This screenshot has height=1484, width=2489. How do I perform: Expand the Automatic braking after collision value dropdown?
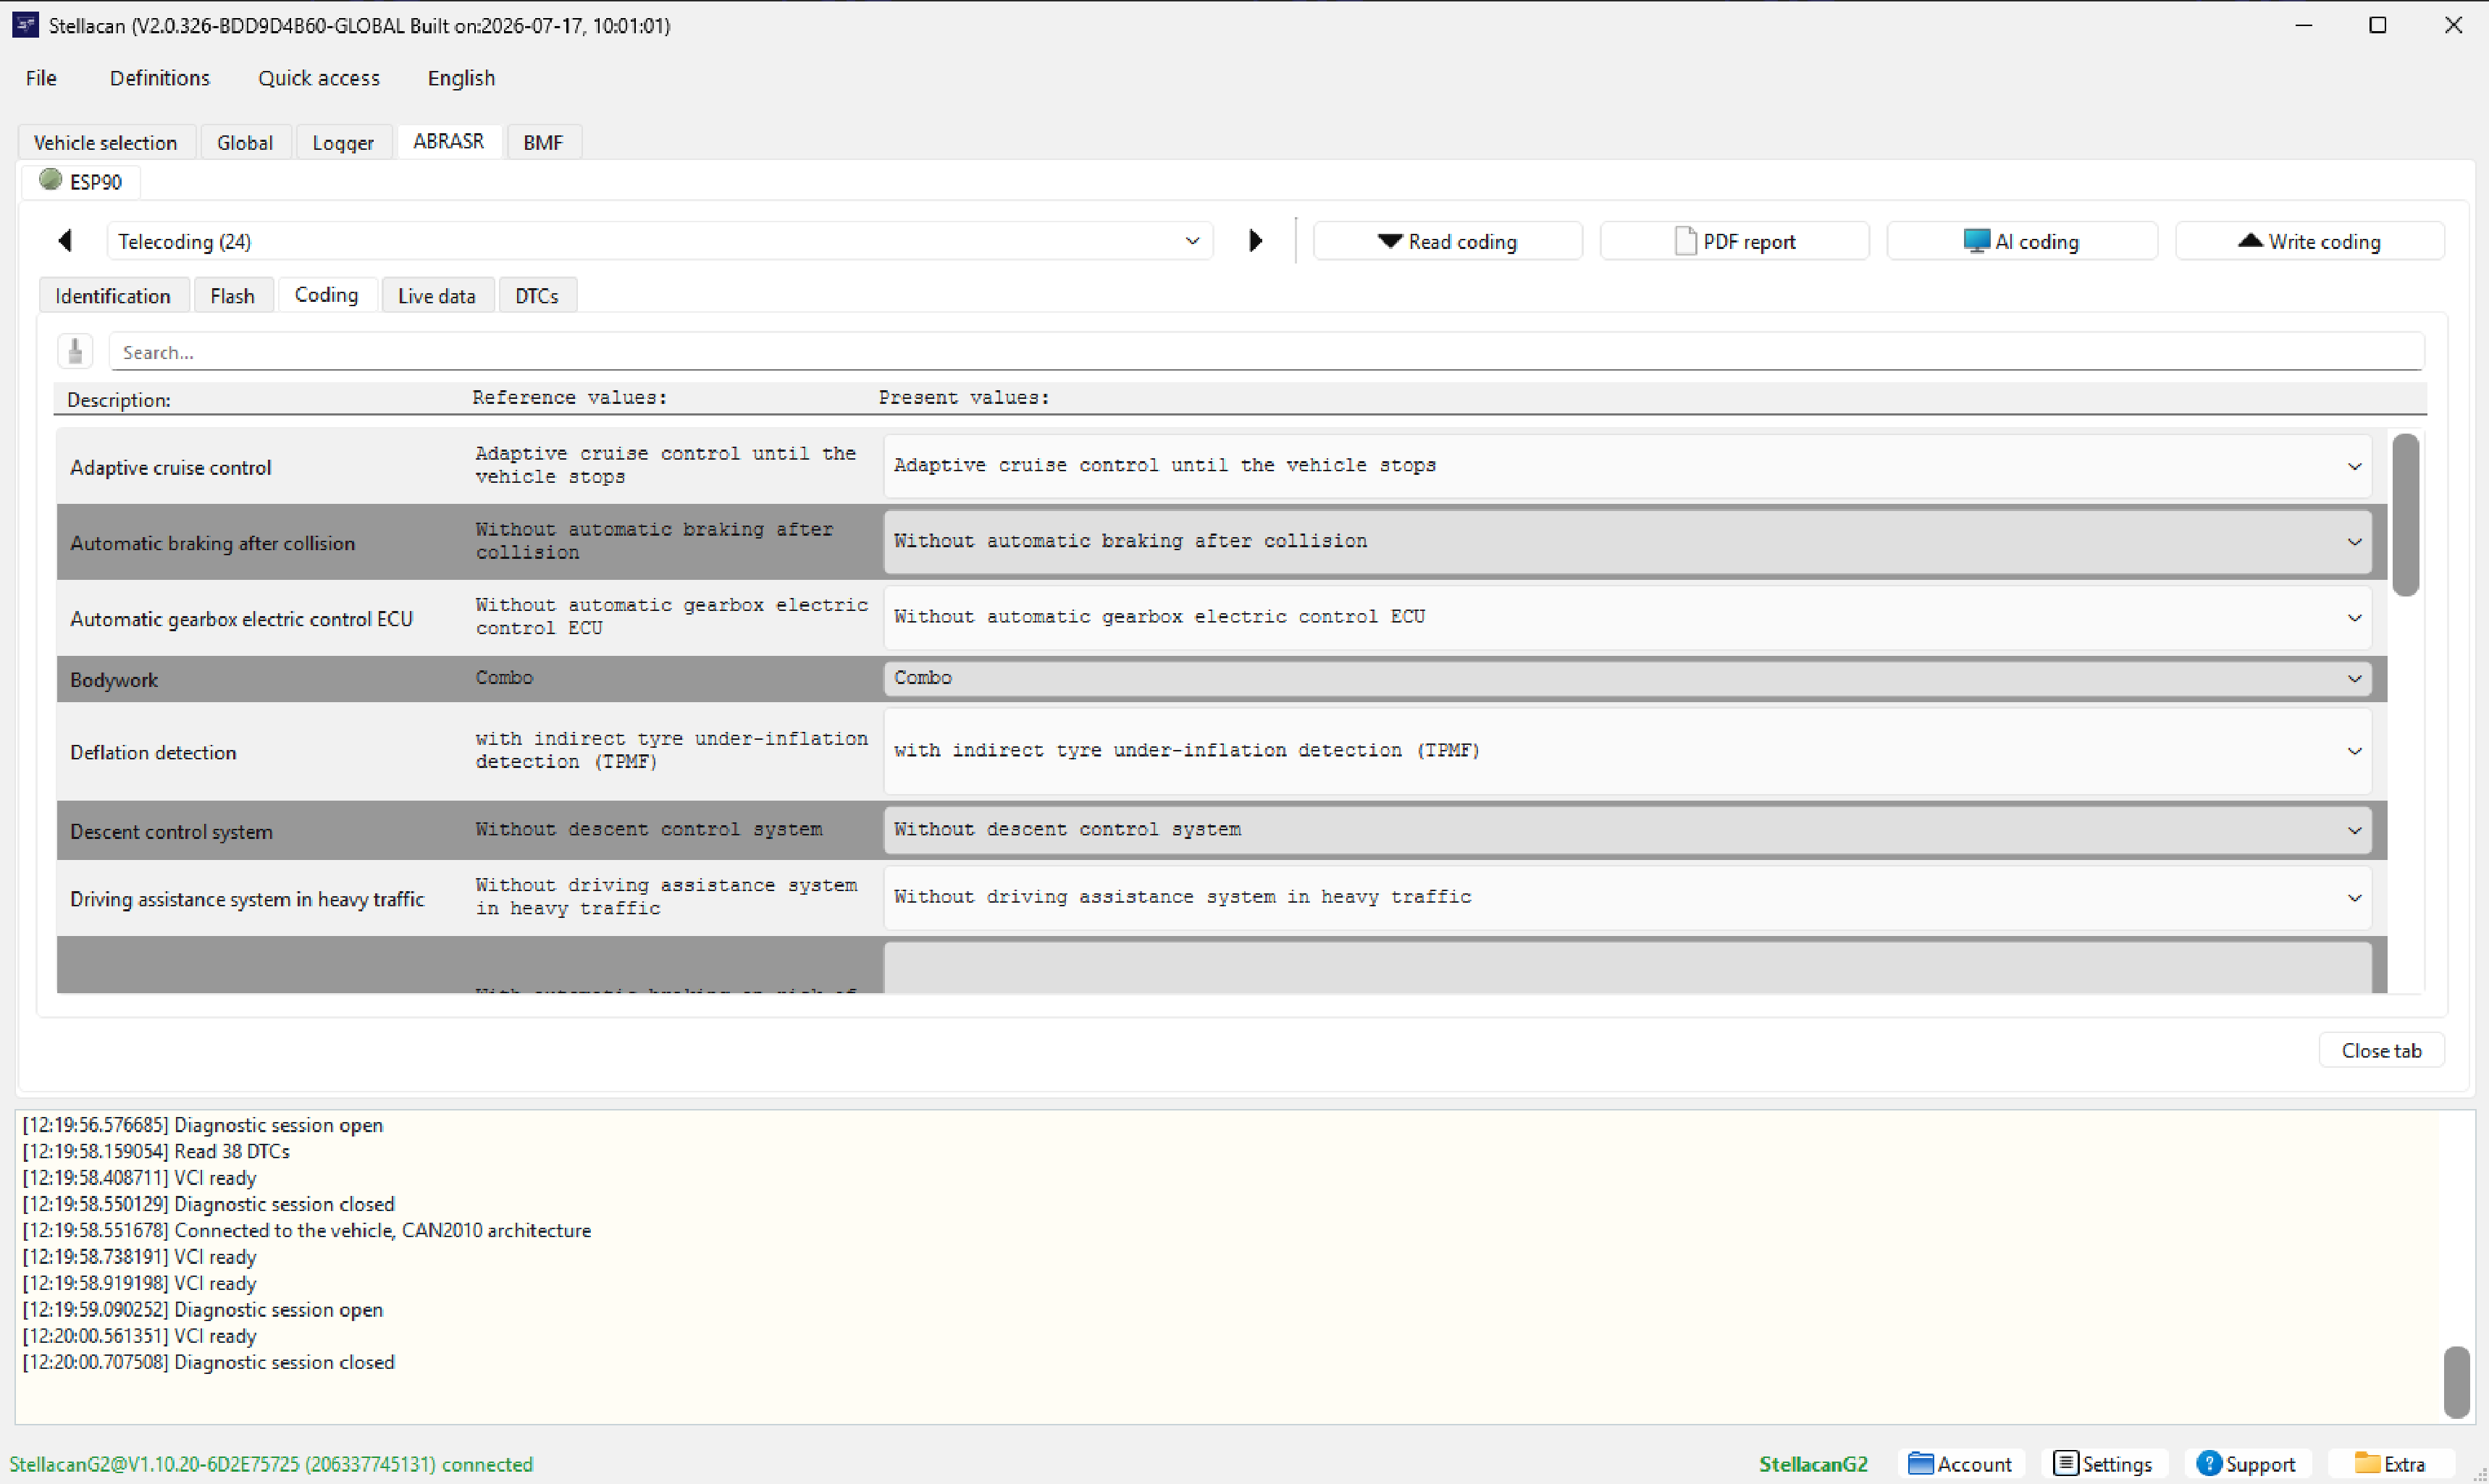click(1628, 541)
